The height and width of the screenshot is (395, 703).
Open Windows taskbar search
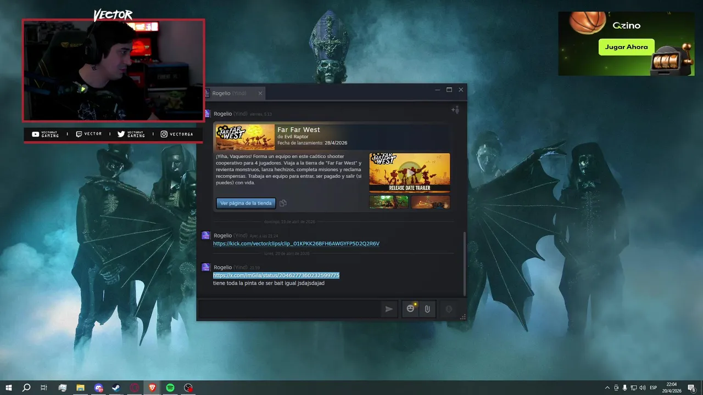[x=26, y=388]
